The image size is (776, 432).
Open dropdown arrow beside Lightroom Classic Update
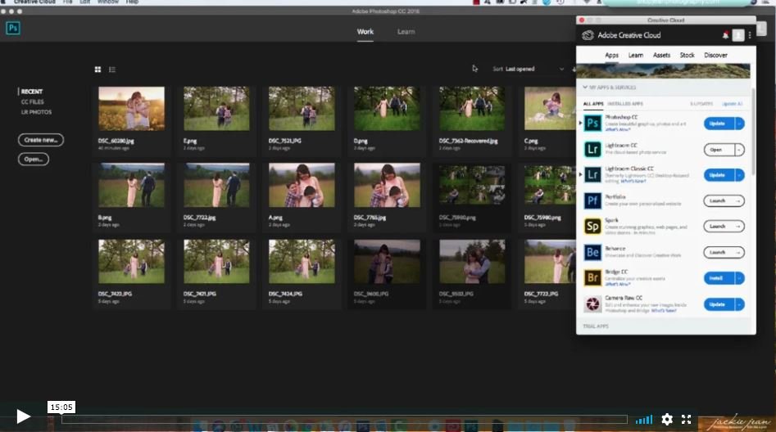[739, 175]
